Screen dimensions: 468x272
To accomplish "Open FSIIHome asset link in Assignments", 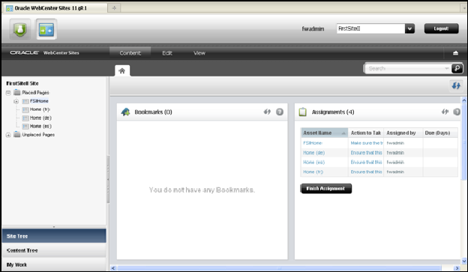I will click(313, 143).
